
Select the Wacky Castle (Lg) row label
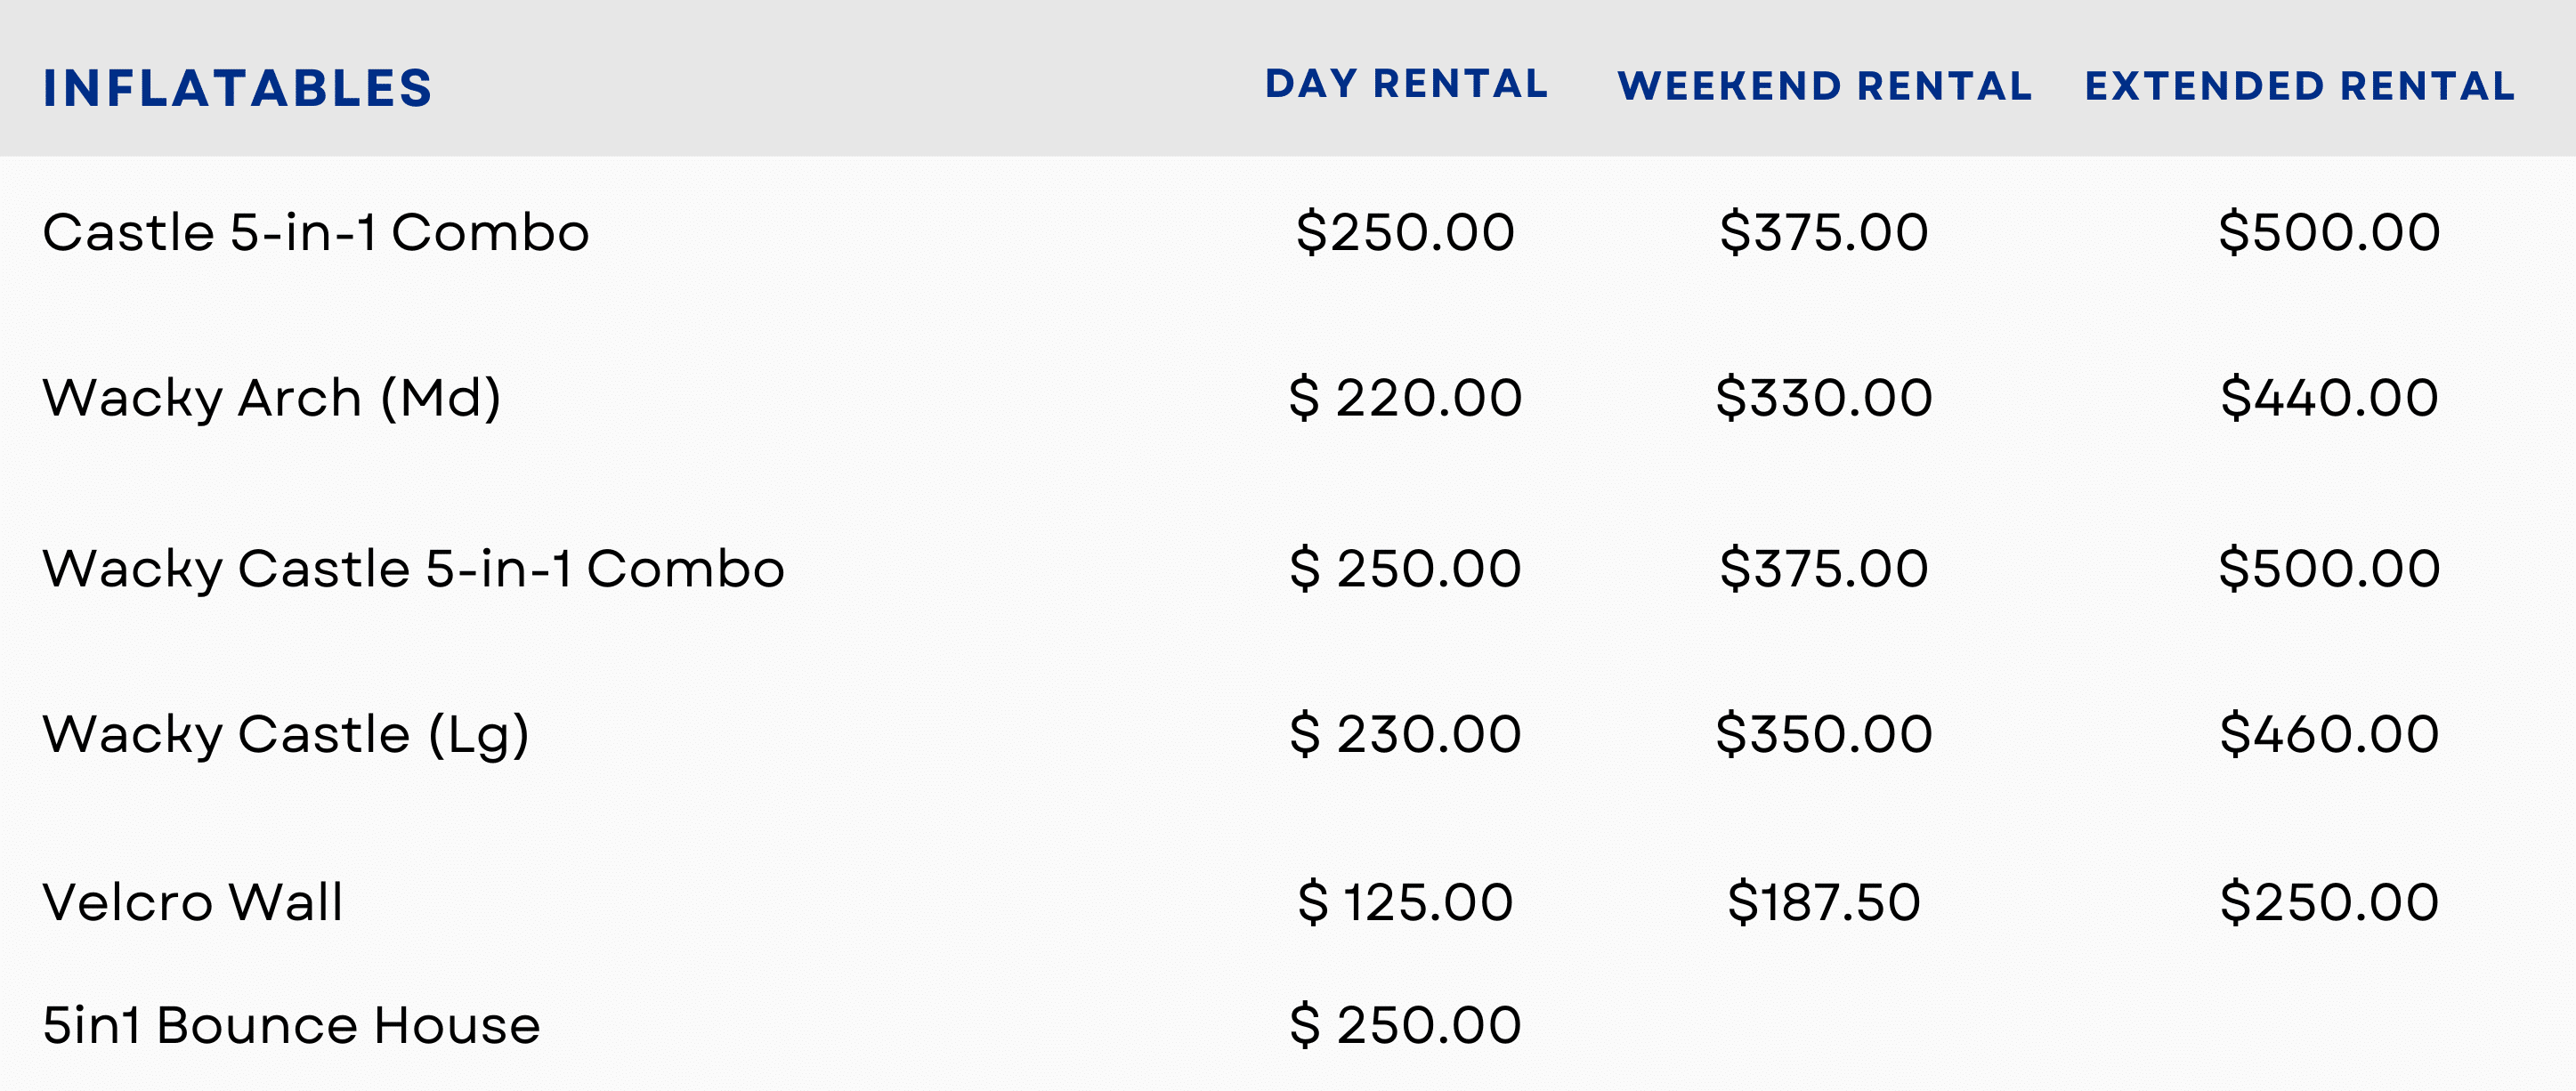tap(285, 735)
